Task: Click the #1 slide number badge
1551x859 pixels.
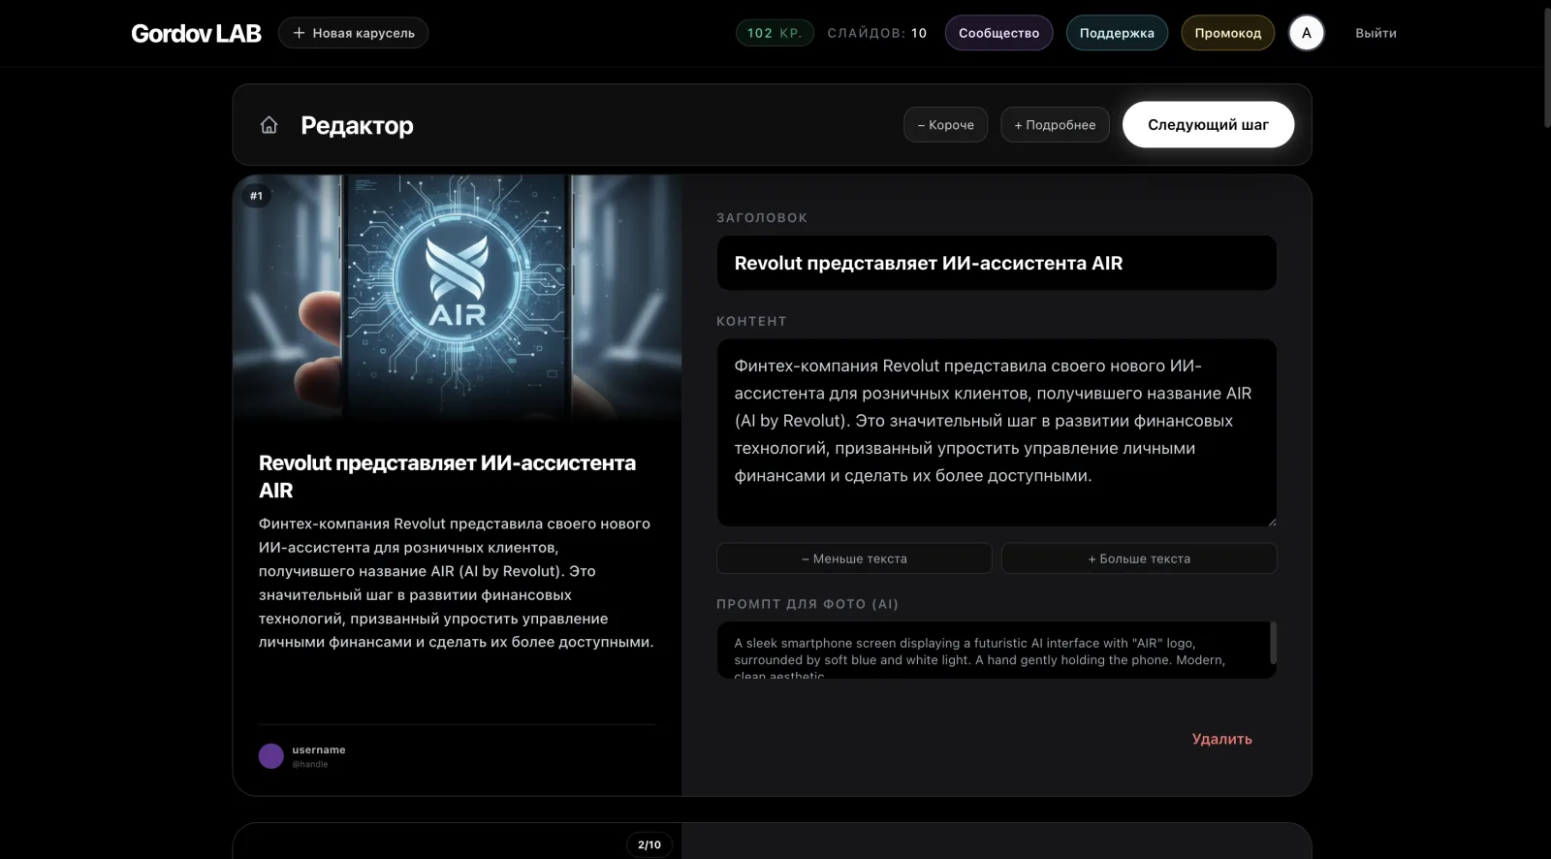Action: 256,196
